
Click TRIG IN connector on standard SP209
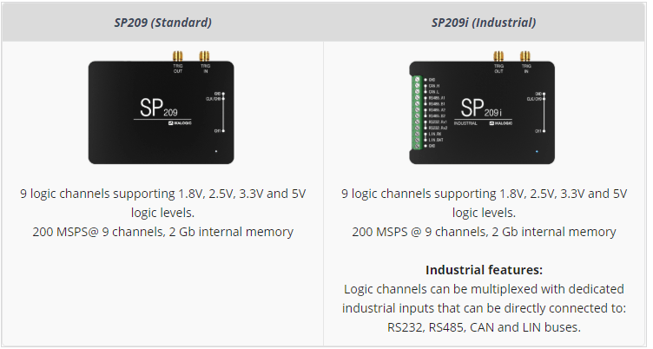coord(205,57)
